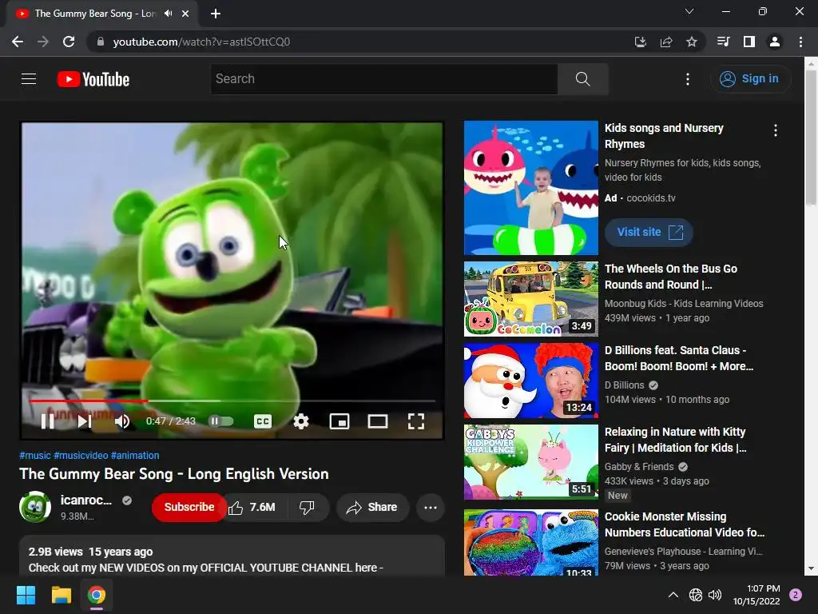Image resolution: width=818 pixels, height=614 pixels.
Task: Open system volume tray icon
Action: coord(715,595)
